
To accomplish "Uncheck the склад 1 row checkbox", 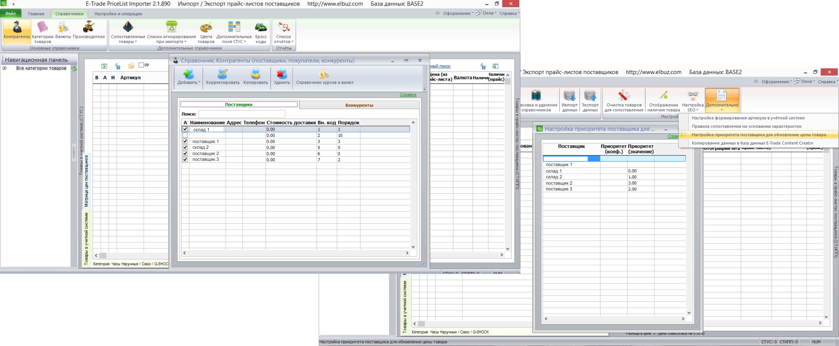I will (x=185, y=129).
